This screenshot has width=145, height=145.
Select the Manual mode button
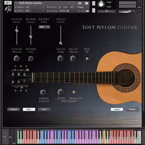click(14, 109)
